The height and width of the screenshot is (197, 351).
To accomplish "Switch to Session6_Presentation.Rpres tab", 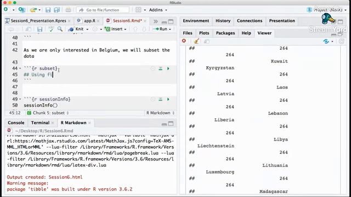I will pos(38,21).
